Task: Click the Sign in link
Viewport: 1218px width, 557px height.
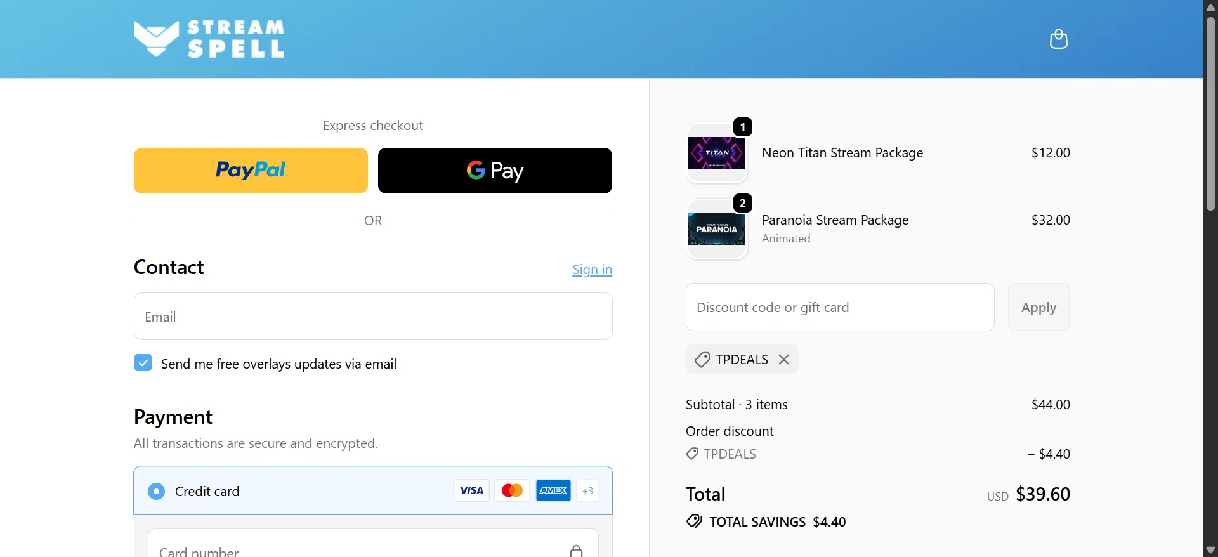Action: pos(592,270)
